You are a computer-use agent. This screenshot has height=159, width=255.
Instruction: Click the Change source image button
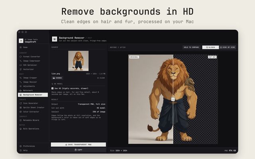[57, 78]
